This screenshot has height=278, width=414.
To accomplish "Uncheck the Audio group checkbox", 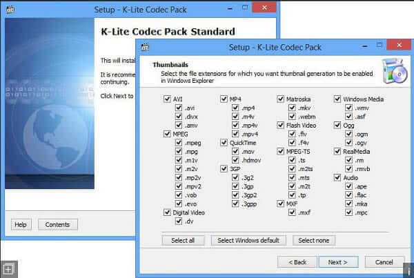I will click(337, 177).
